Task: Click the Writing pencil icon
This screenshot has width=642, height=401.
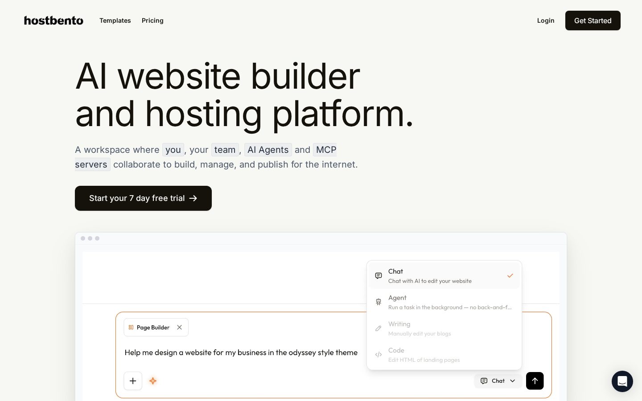Action: pos(379,328)
